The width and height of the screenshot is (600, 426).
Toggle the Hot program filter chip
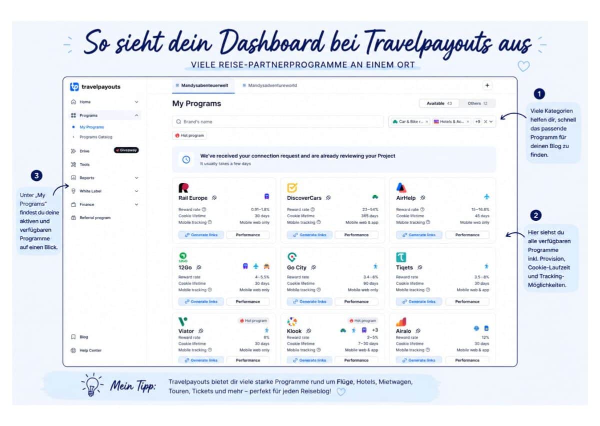click(x=189, y=136)
